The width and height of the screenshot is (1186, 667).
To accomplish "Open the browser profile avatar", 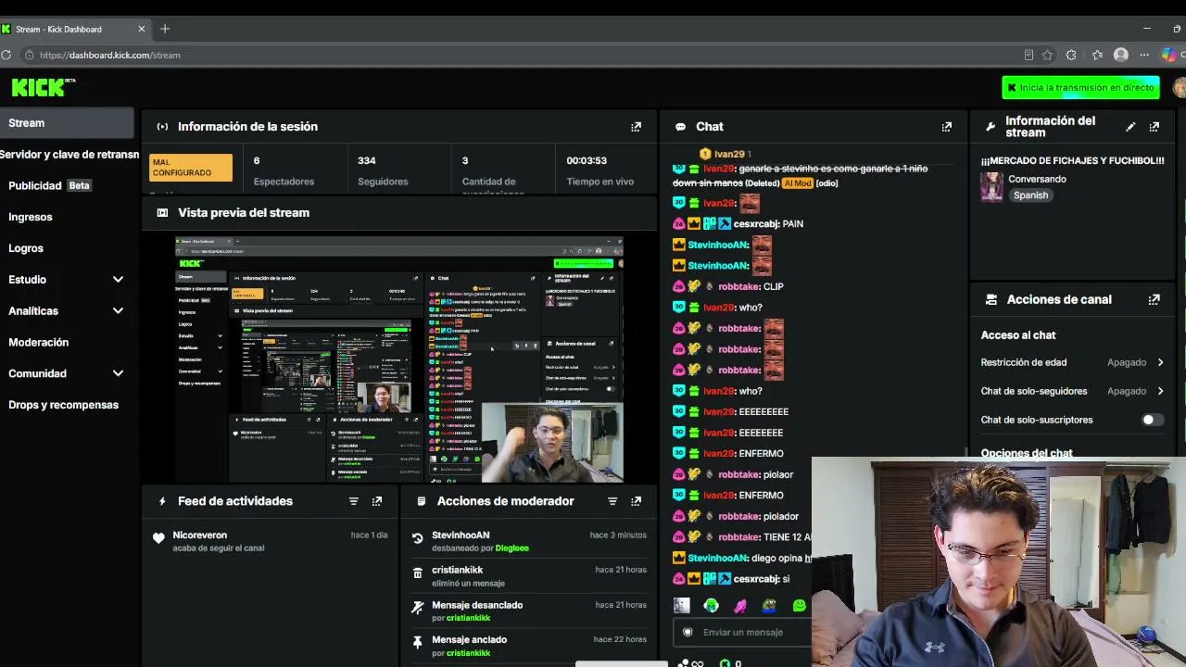I will click(1121, 55).
